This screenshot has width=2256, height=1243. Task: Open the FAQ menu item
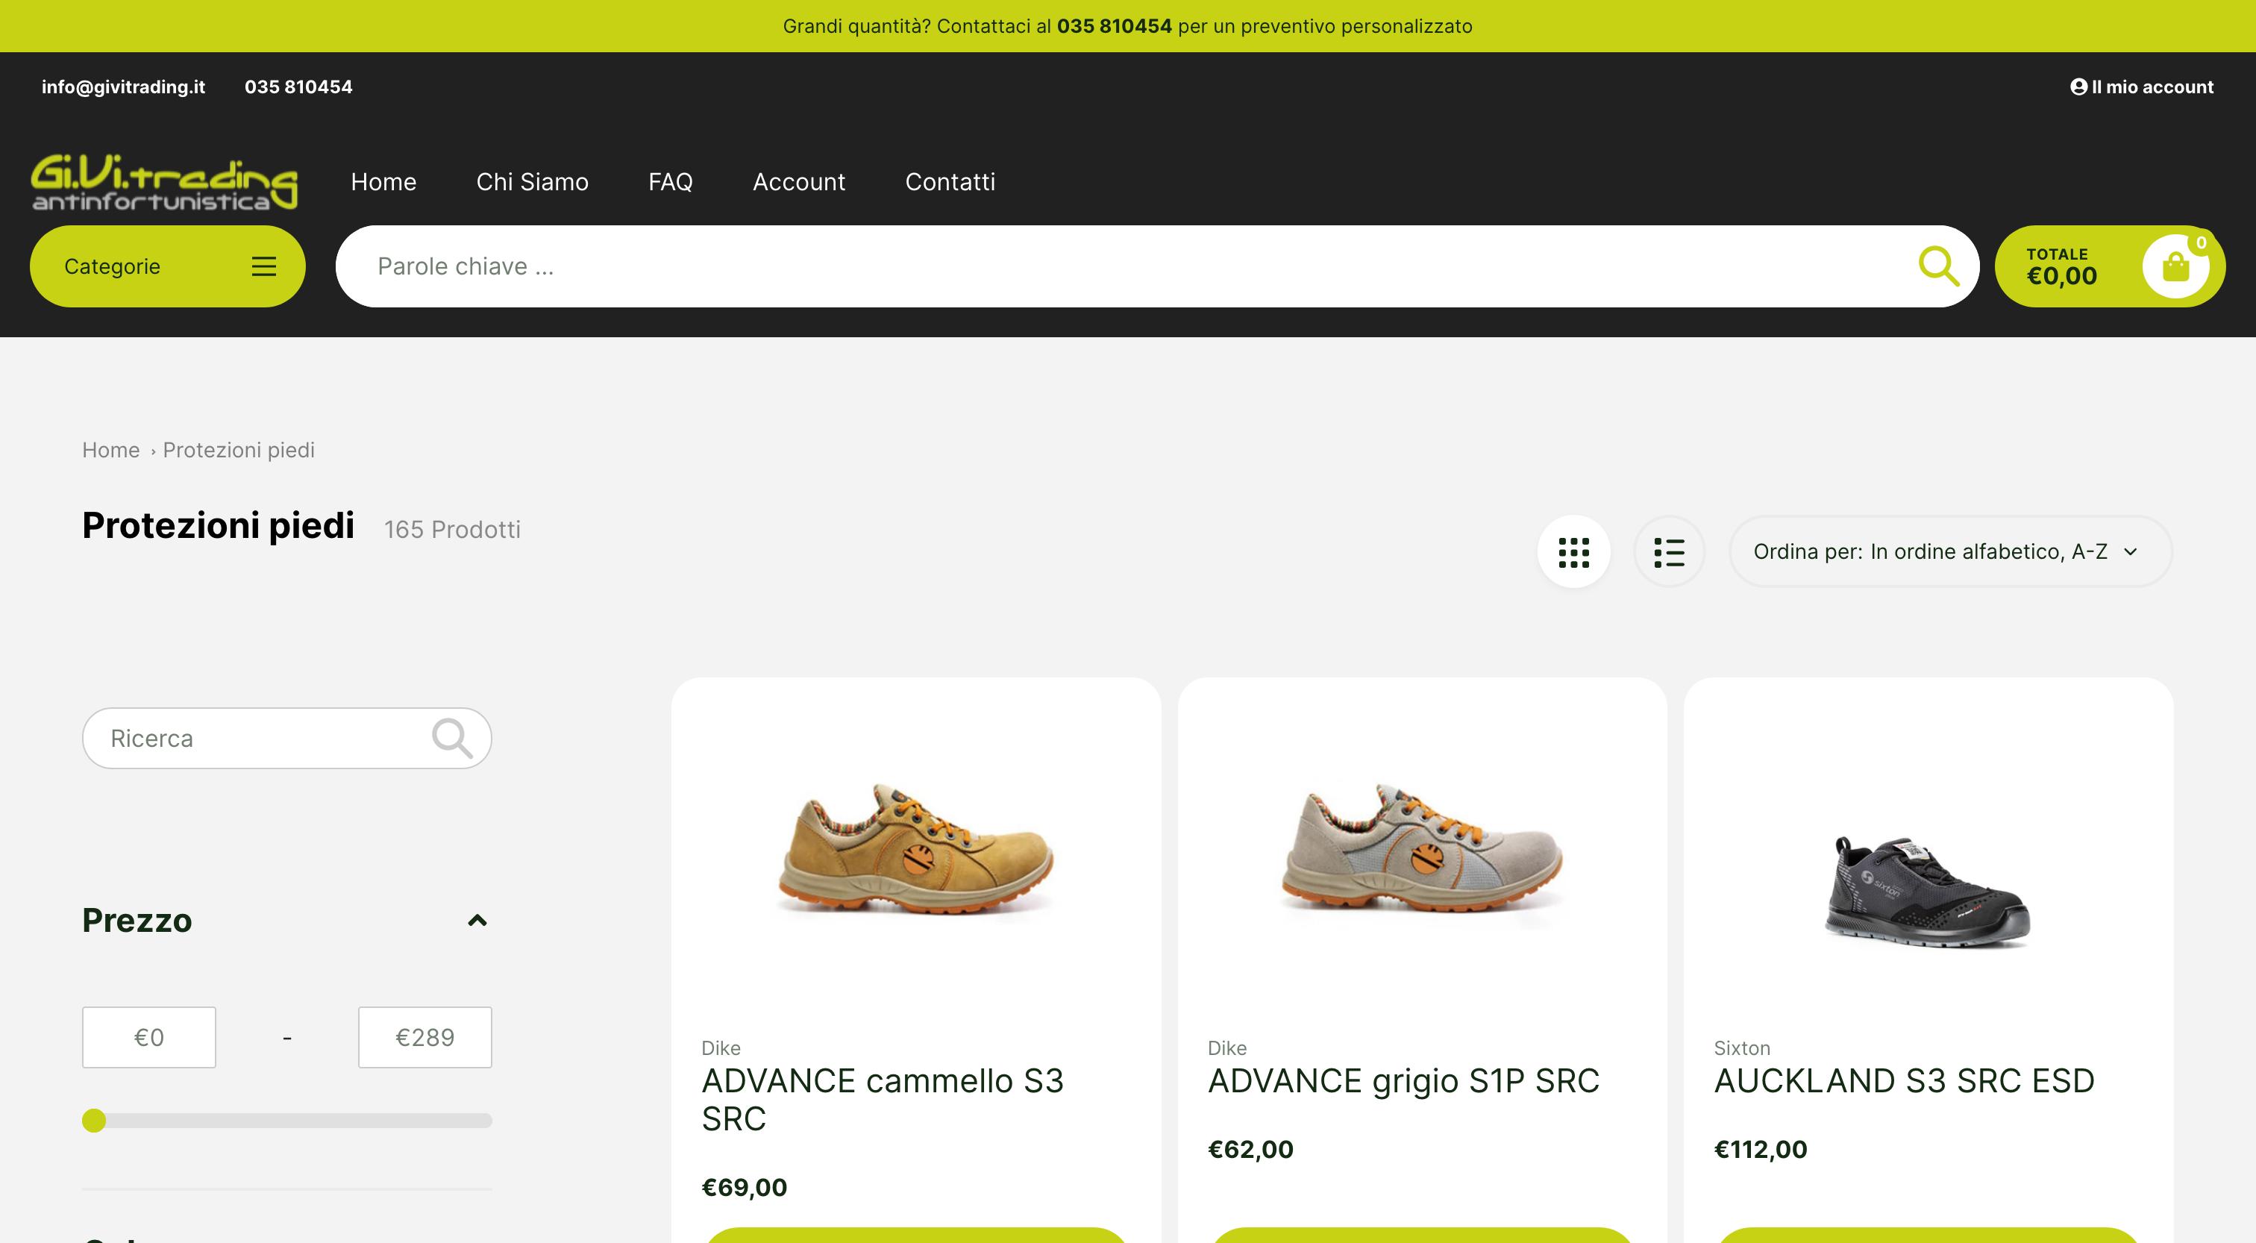(x=670, y=182)
